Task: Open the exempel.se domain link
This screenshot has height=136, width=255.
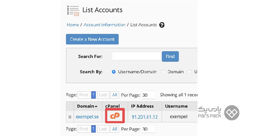Action: point(87,117)
